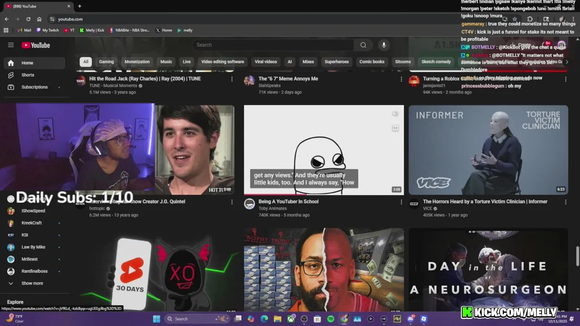Open the VICE channel avatar
This screenshot has width=580, height=326.
pos(414,204)
